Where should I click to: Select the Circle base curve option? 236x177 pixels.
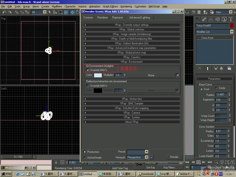[x=216, y=88]
